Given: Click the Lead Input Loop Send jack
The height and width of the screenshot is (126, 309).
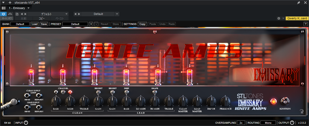Looking at the screenshot, I should coord(27,107).
